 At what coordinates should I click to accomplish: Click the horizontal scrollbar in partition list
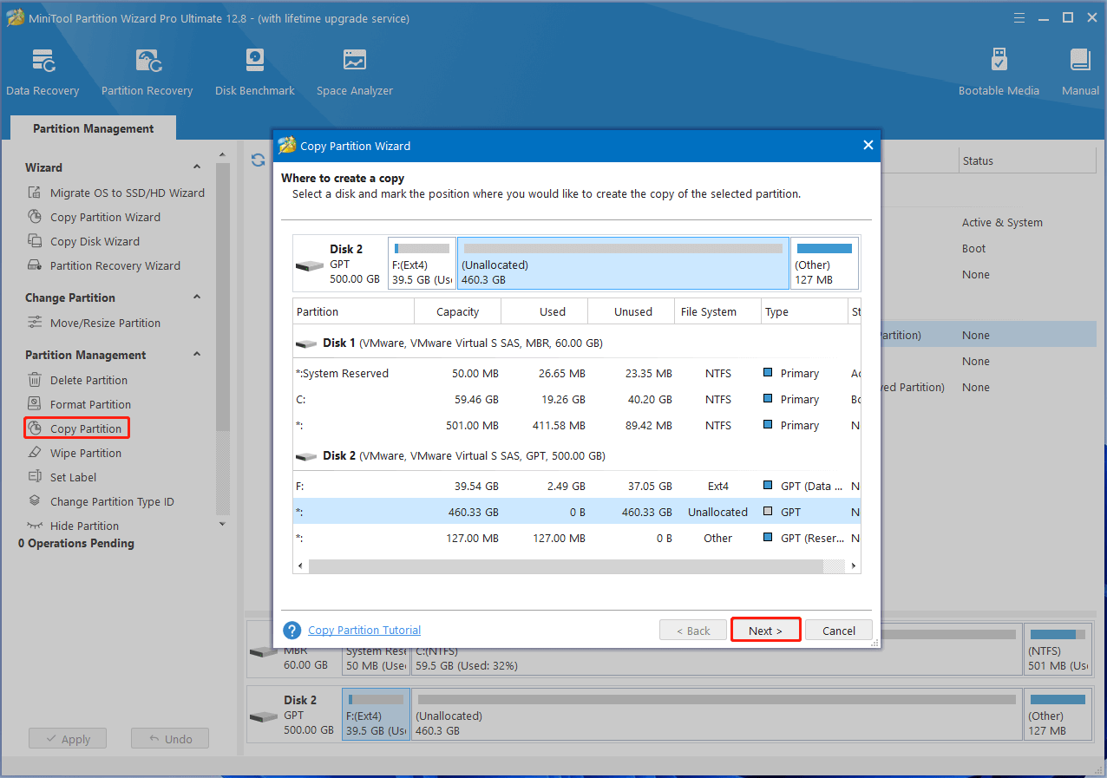(565, 566)
